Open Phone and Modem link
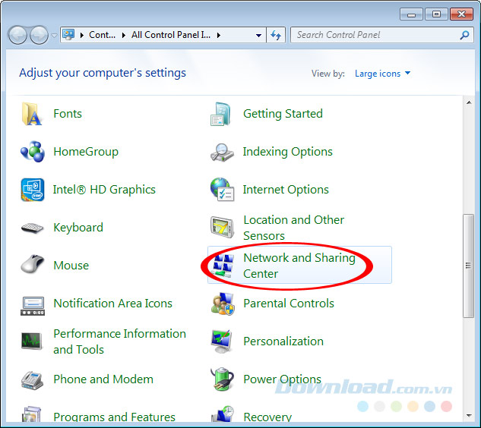This screenshot has width=481, height=428. pyautogui.click(x=103, y=379)
